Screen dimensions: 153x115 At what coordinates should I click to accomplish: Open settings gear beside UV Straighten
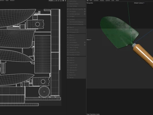[x=85, y=42]
